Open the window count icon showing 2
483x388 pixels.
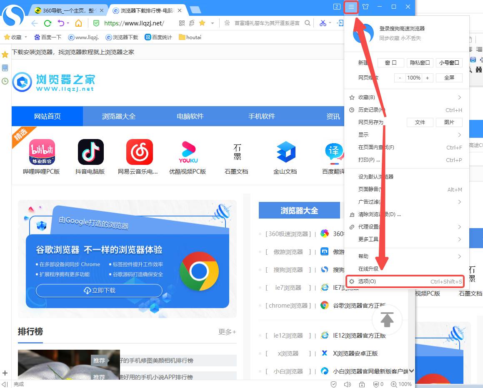[x=337, y=7]
